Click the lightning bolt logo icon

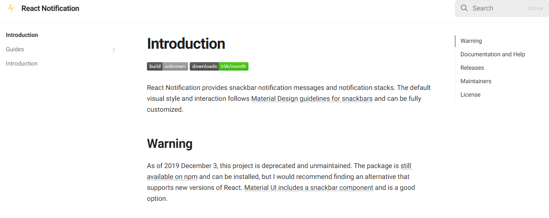click(x=11, y=8)
